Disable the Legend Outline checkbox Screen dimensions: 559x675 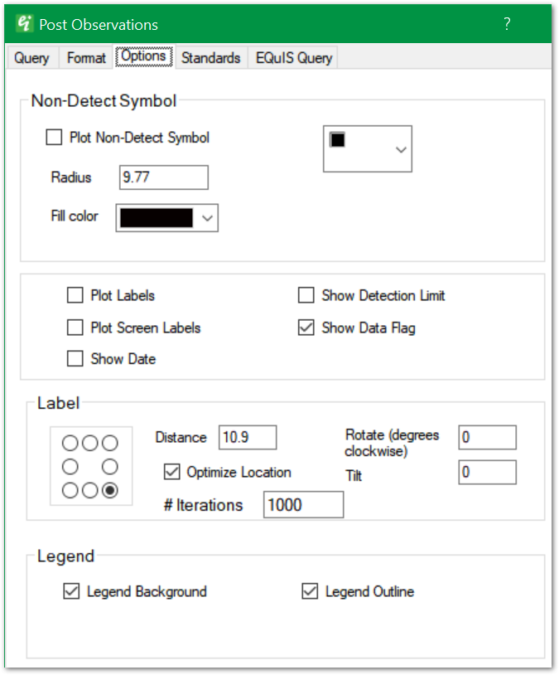click(311, 591)
